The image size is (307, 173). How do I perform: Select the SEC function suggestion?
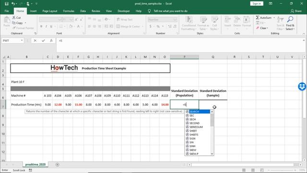(198, 115)
